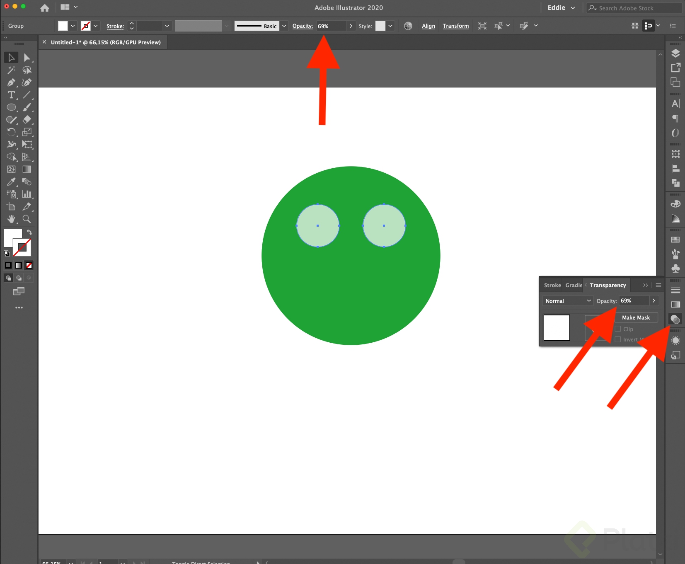
Task: Select the Type tool
Action: [11, 95]
